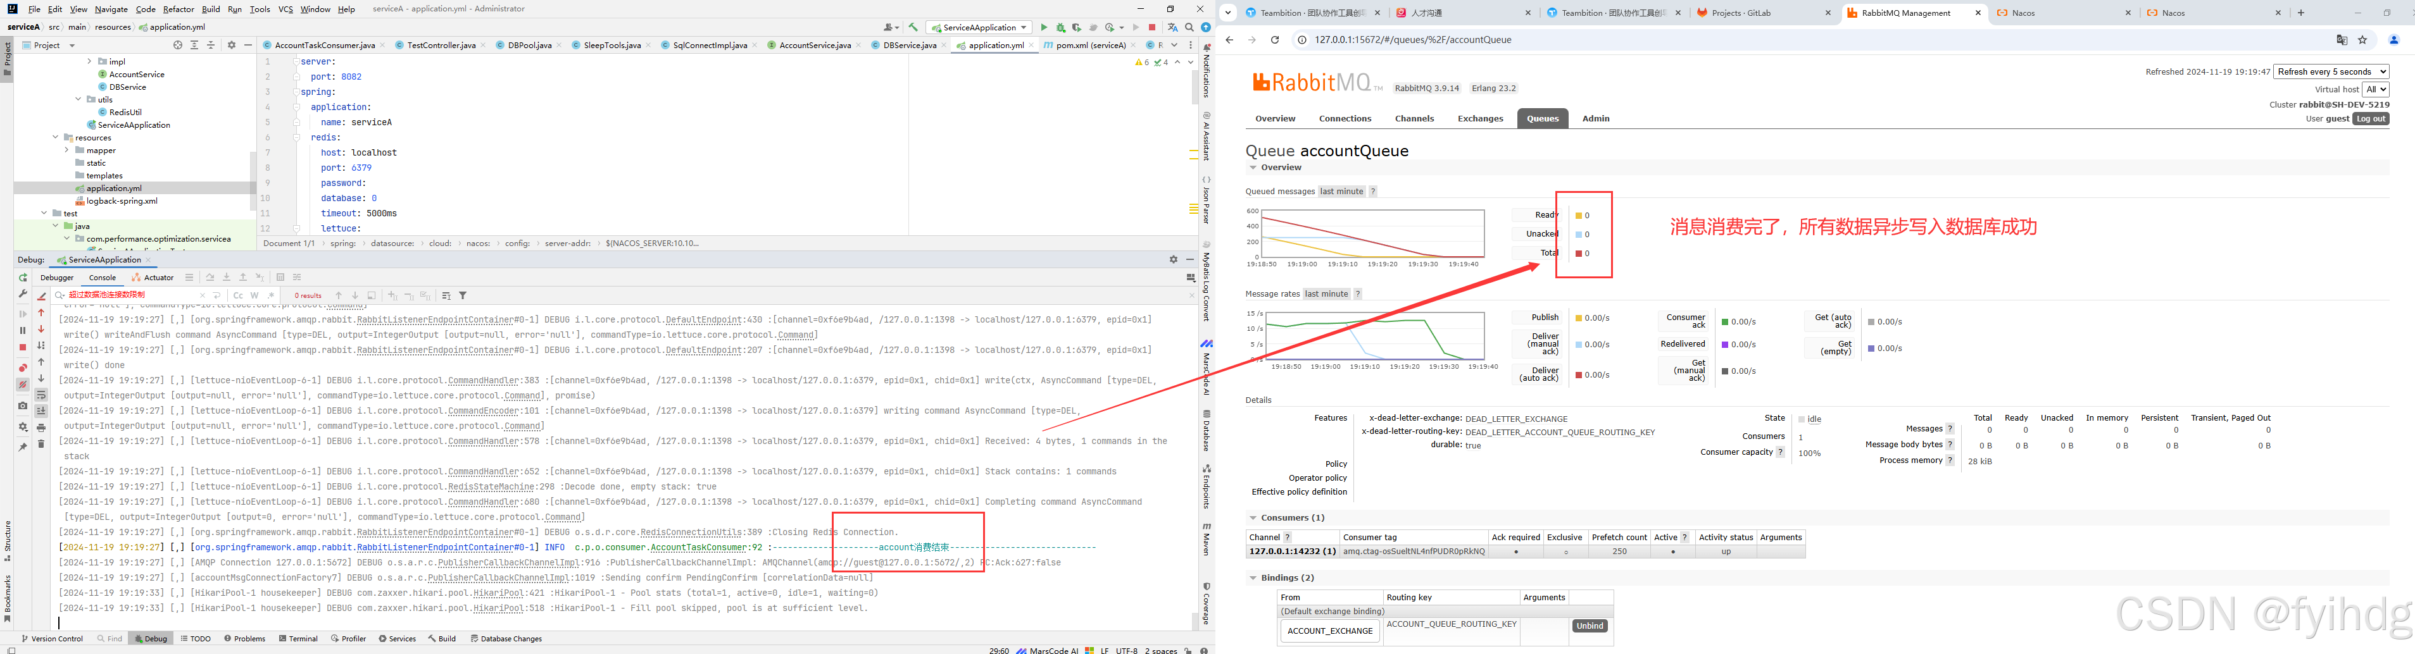The height and width of the screenshot is (654, 2415).
Task: Toggle scroll to end in console toolbar
Action: coord(41,410)
